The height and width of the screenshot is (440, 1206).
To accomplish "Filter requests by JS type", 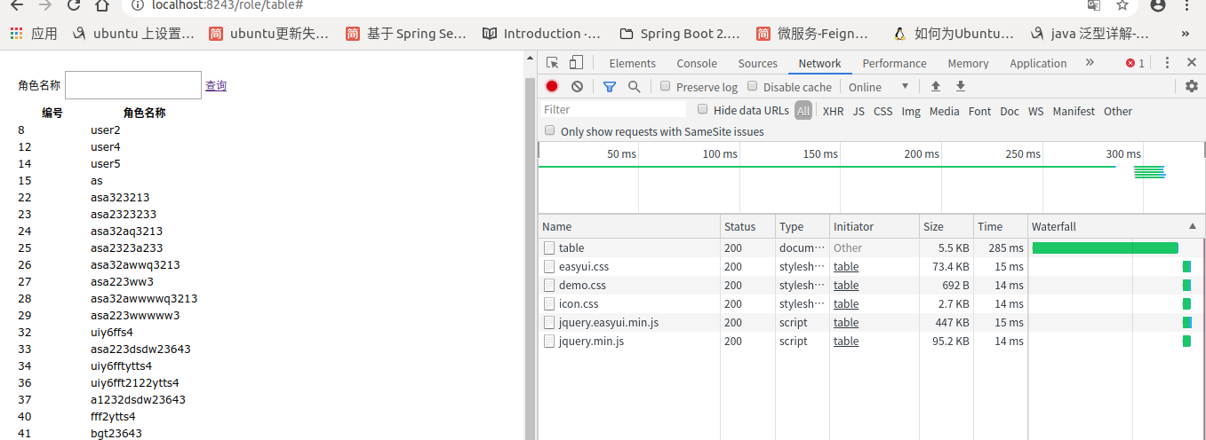I will (x=859, y=111).
